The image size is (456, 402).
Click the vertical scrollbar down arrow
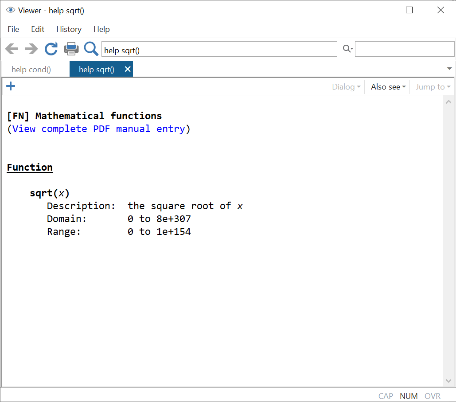[x=448, y=381]
